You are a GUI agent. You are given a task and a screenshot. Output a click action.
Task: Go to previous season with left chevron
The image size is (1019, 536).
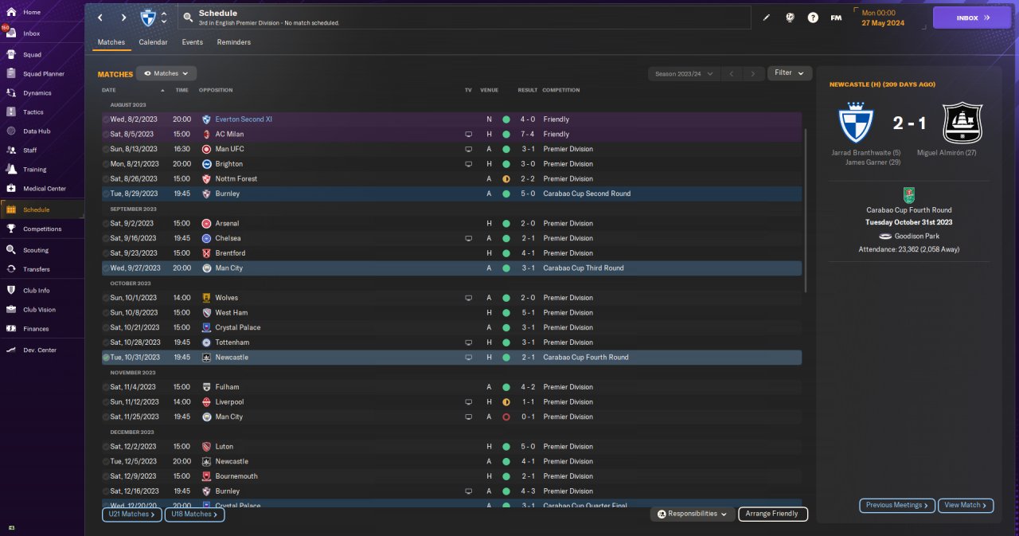tap(731, 73)
